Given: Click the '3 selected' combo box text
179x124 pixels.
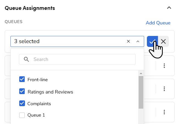Looking at the screenshot, I should pos(27,41).
